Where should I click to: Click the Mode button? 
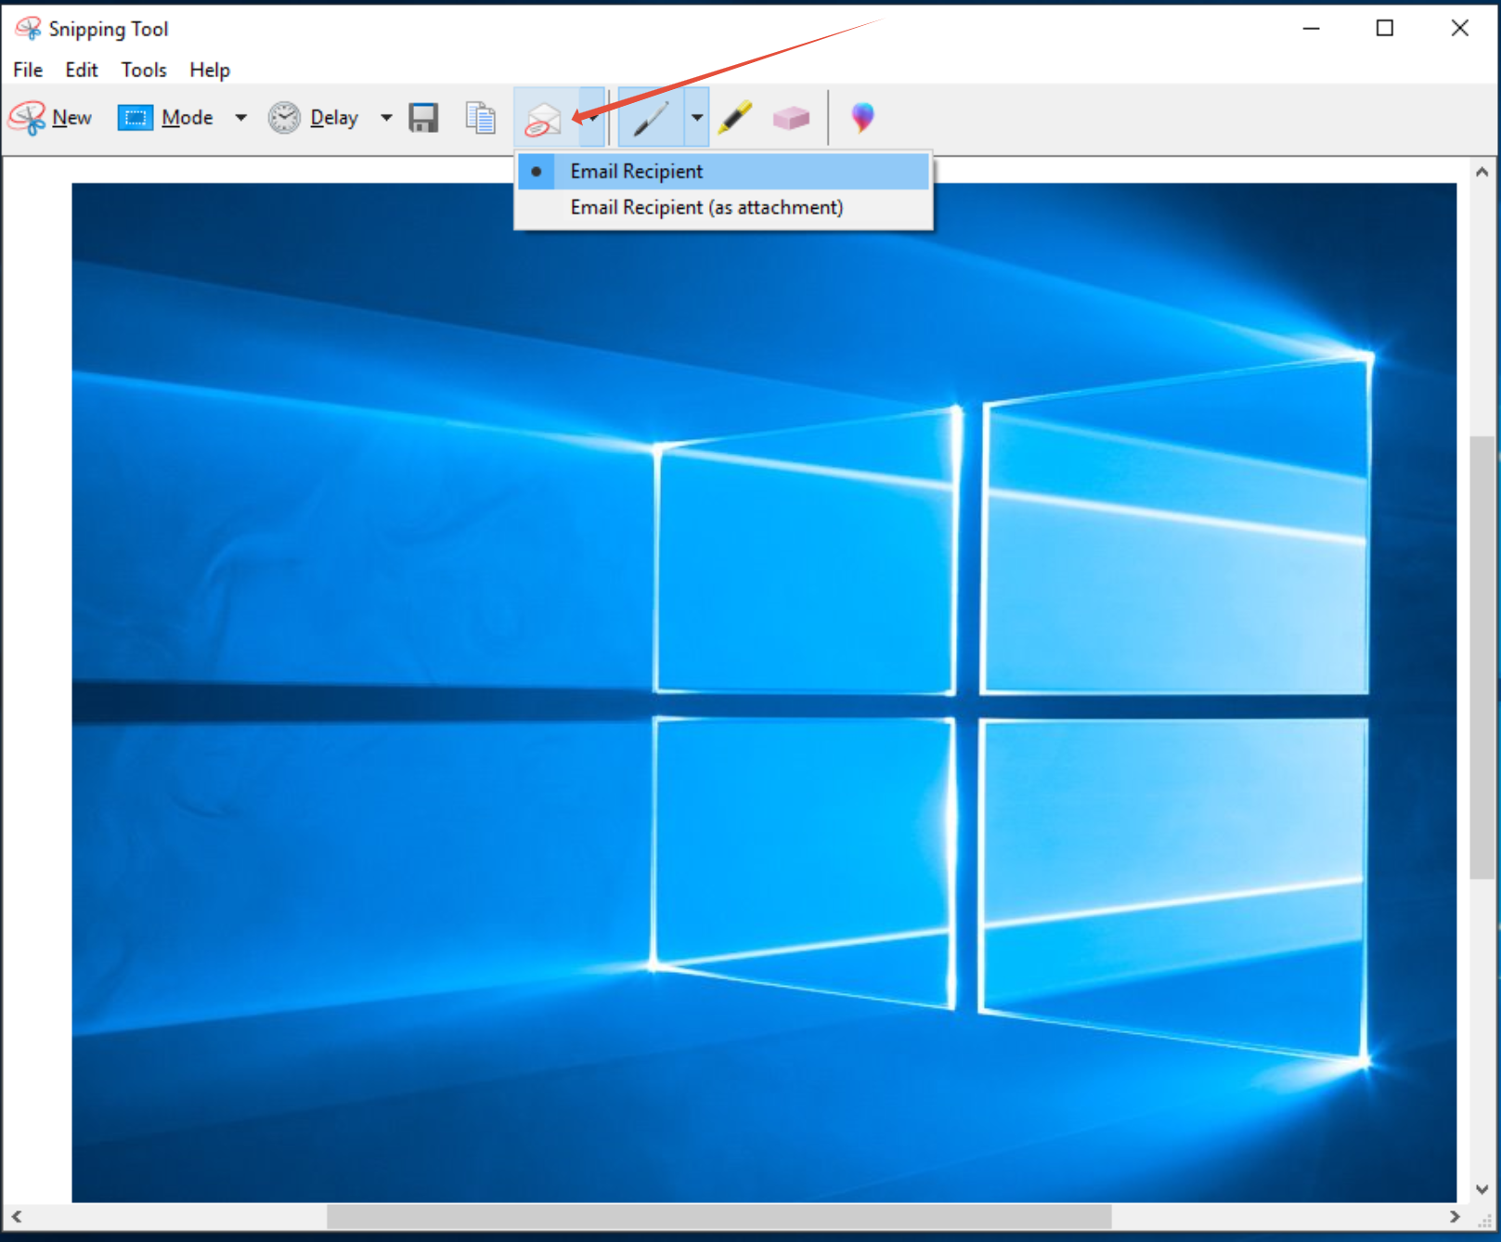[x=166, y=118]
